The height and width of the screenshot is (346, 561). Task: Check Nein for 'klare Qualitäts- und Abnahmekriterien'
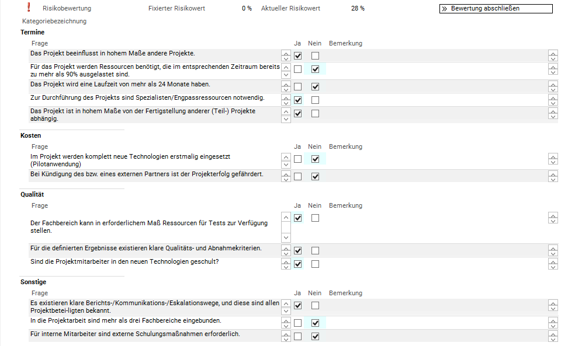pos(316,251)
